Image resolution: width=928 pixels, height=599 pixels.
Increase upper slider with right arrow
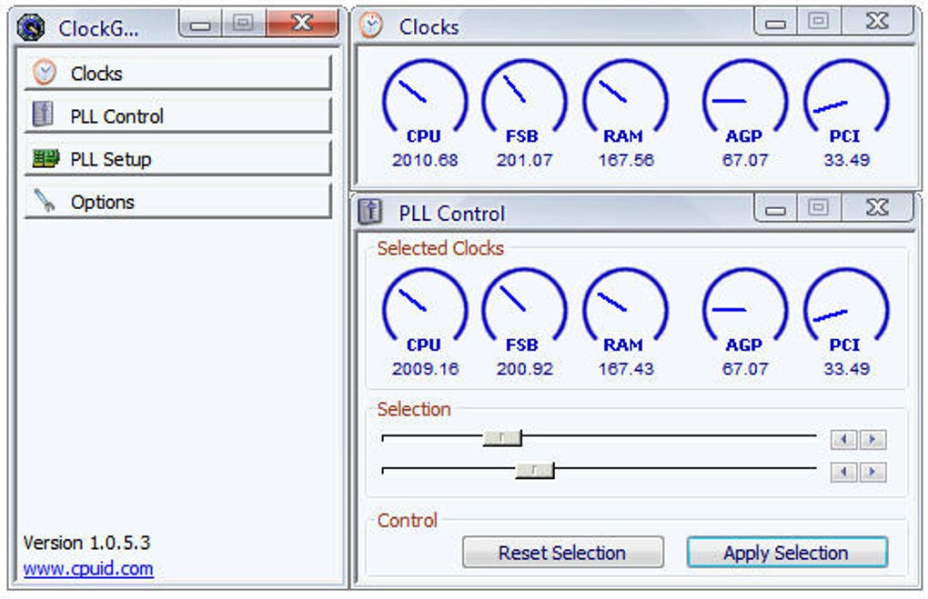coord(873,439)
